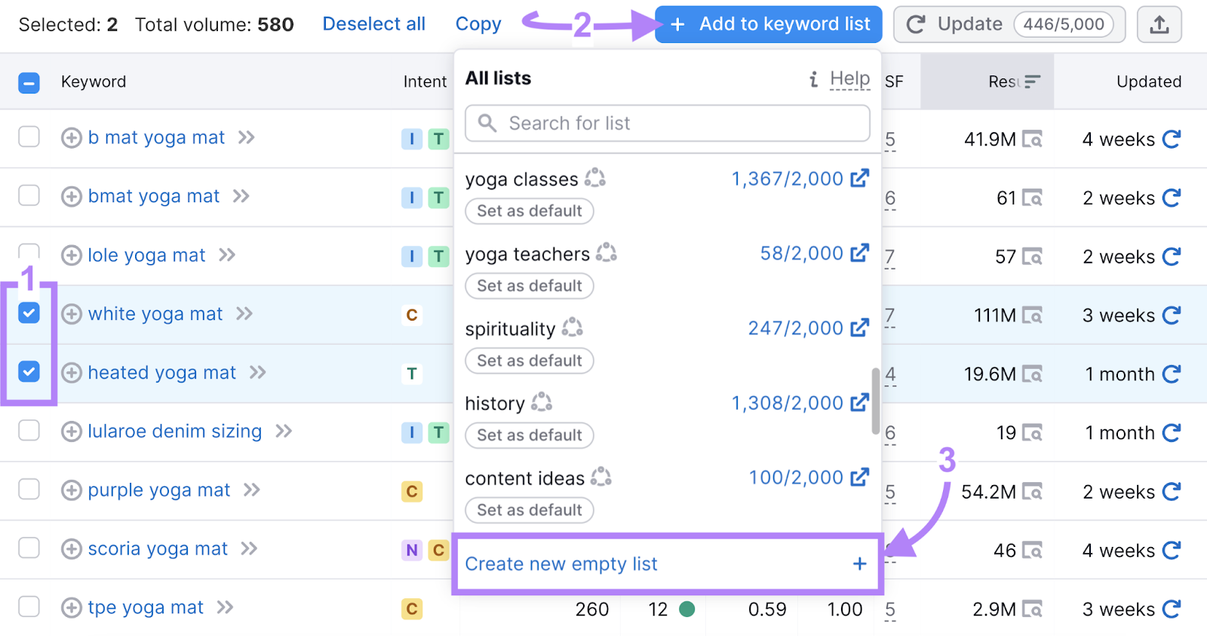Viewport: 1207px width, 636px height.
Task: Refresh the lole yoga mat row
Action: 1172,257
